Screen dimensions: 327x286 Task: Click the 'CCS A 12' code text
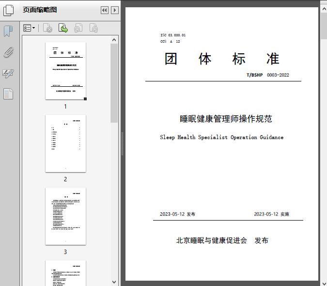170,41
